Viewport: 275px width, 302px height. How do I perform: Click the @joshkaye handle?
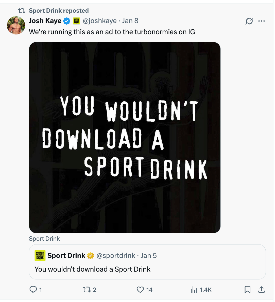100,21
